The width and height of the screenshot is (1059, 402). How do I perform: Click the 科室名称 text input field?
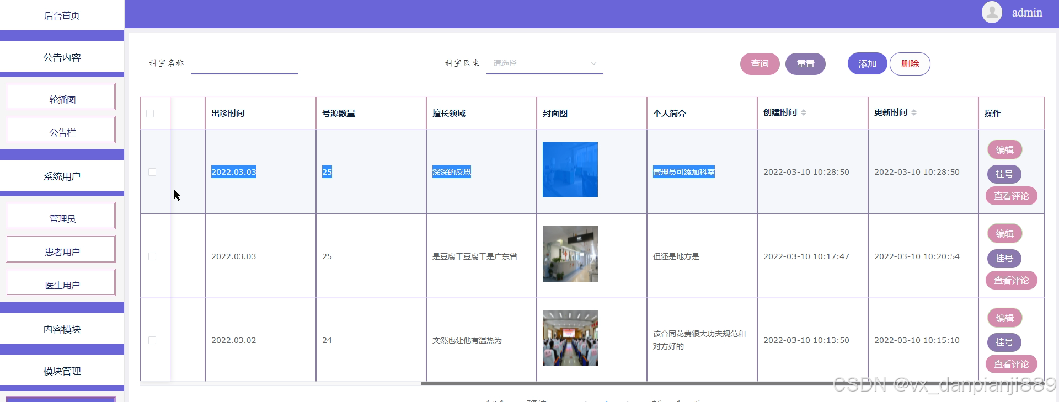pos(244,63)
